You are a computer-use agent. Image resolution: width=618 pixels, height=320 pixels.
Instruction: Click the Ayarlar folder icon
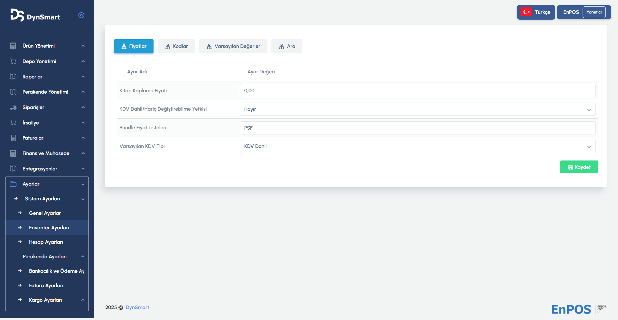[x=13, y=184]
